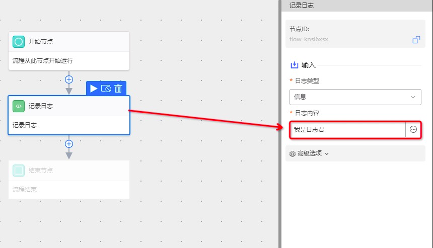Click the 开始节点 circle icon
The width and height of the screenshot is (433, 248).
pyautogui.click(x=19, y=42)
